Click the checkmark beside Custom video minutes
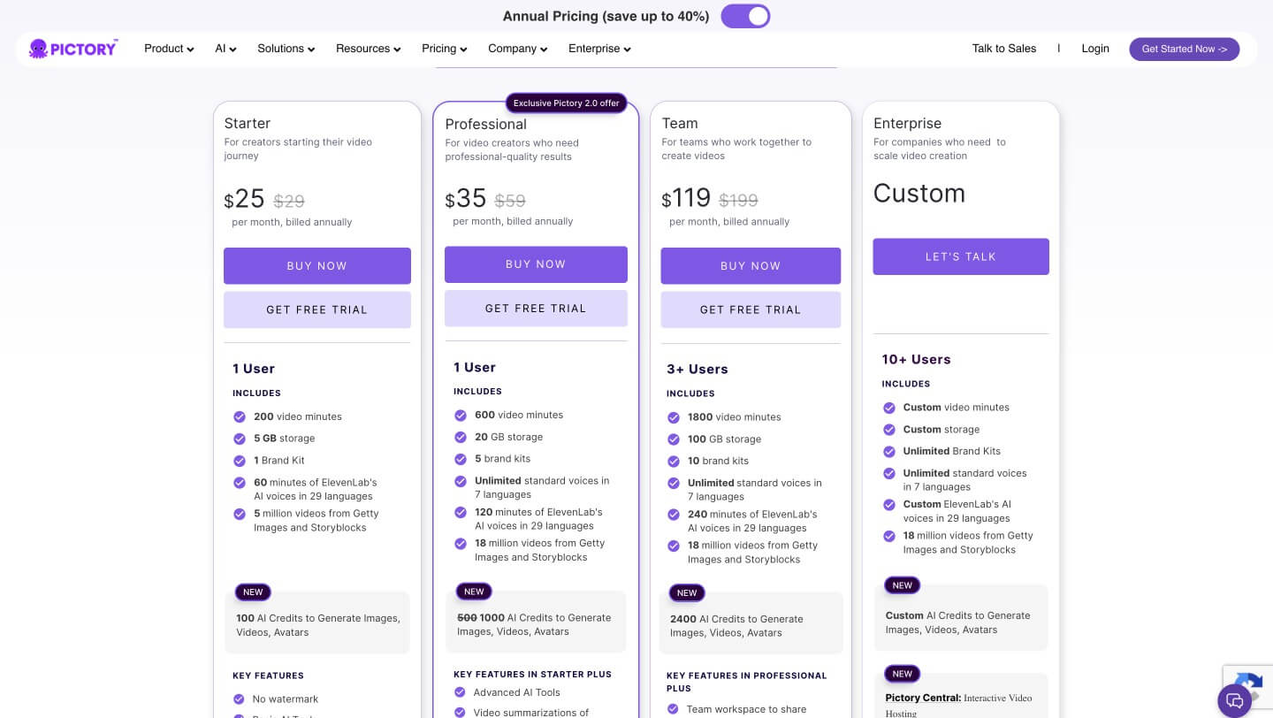This screenshot has width=1273, height=718. (x=888, y=408)
